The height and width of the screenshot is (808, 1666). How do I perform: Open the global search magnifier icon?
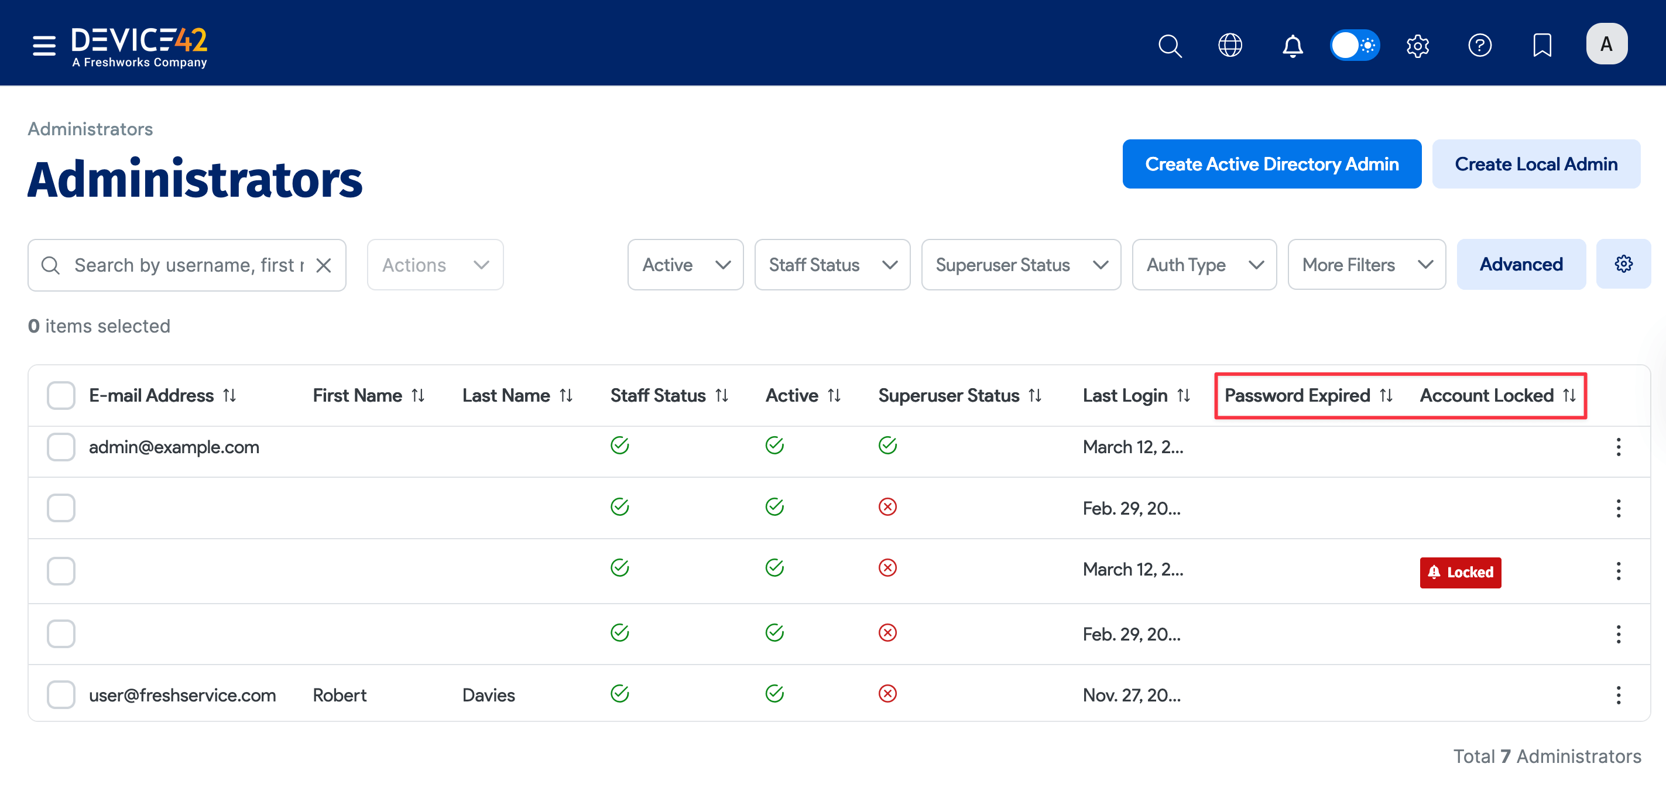[x=1170, y=45]
